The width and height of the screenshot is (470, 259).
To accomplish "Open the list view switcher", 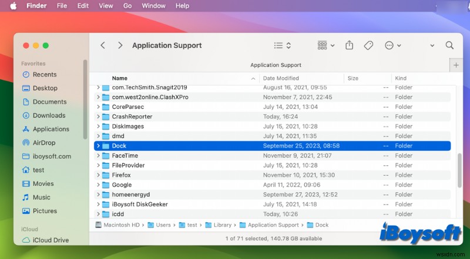I will [x=283, y=46].
